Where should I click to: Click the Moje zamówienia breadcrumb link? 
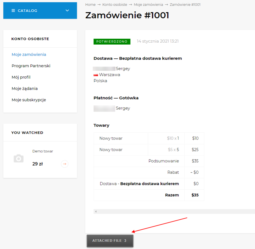[x=148, y=4]
